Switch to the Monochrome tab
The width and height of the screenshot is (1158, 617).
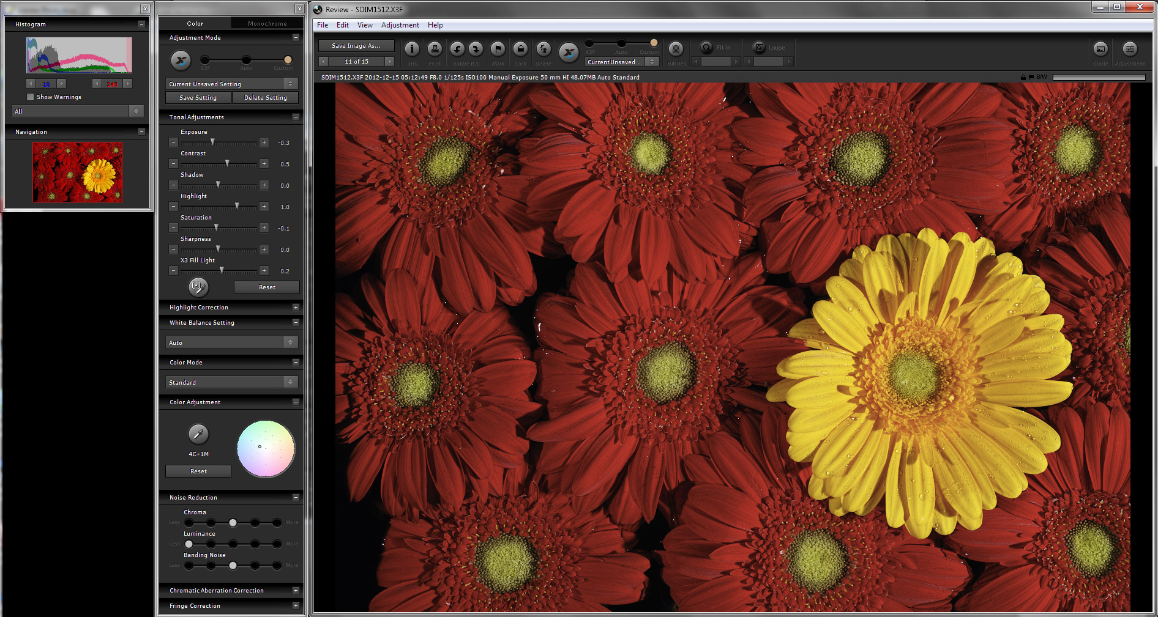pyautogui.click(x=267, y=23)
